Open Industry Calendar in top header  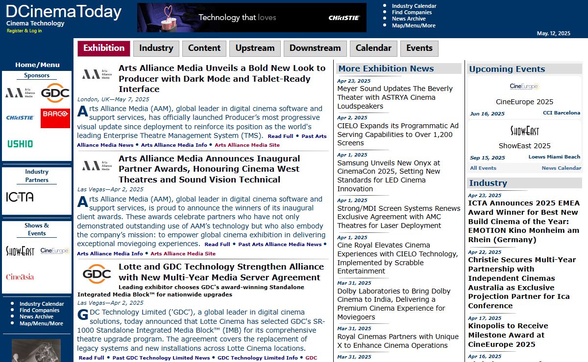pos(414,6)
